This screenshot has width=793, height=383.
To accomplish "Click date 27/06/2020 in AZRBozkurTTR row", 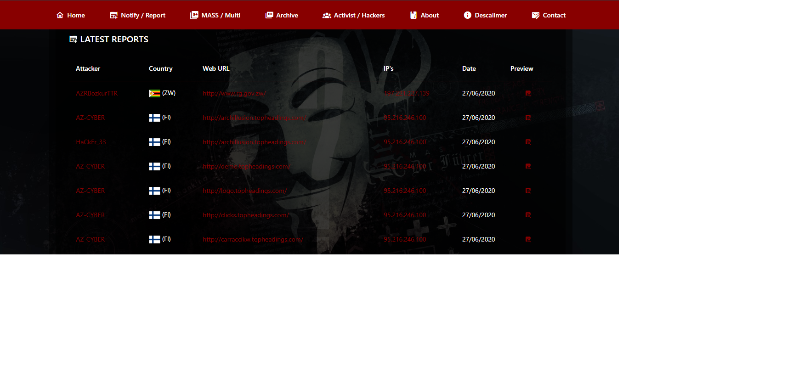I will coord(479,93).
